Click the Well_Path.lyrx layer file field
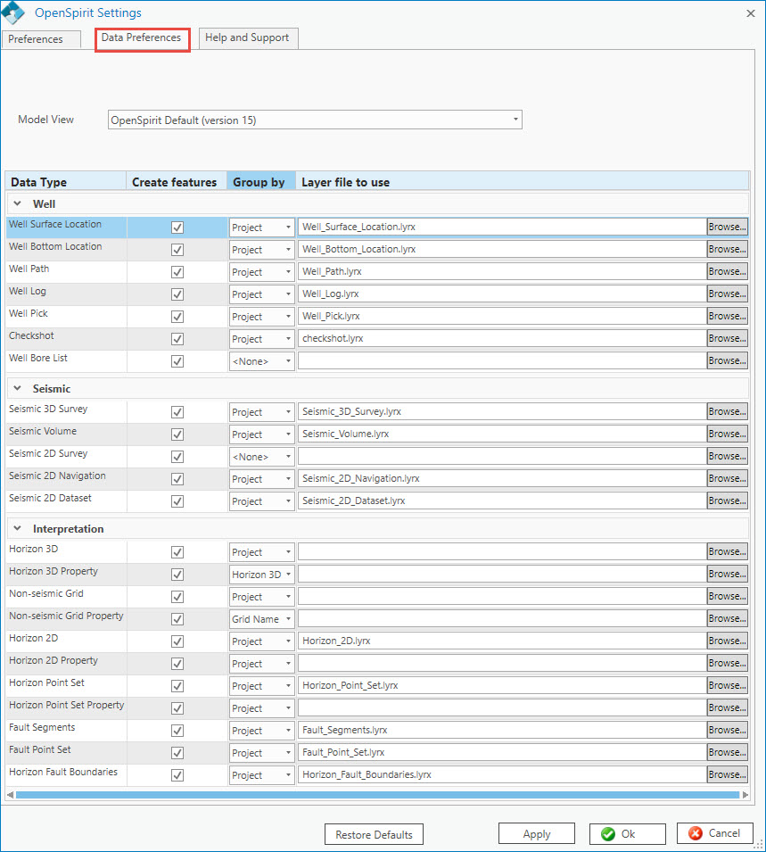 click(503, 272)
